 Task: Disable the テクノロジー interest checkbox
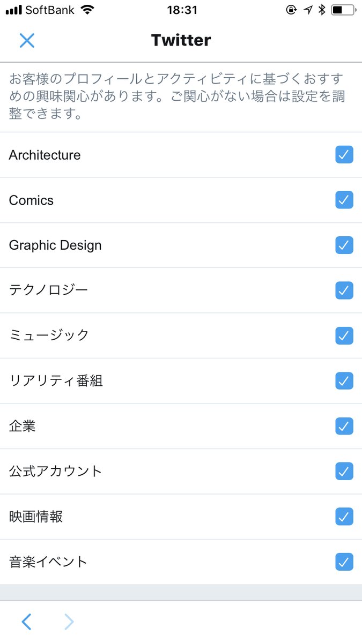[x=344, y=290]
